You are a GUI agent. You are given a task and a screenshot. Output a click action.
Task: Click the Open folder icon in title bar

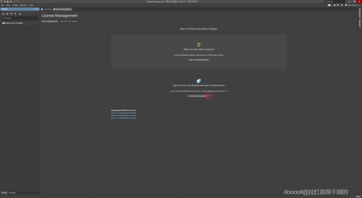click(8, 1)
